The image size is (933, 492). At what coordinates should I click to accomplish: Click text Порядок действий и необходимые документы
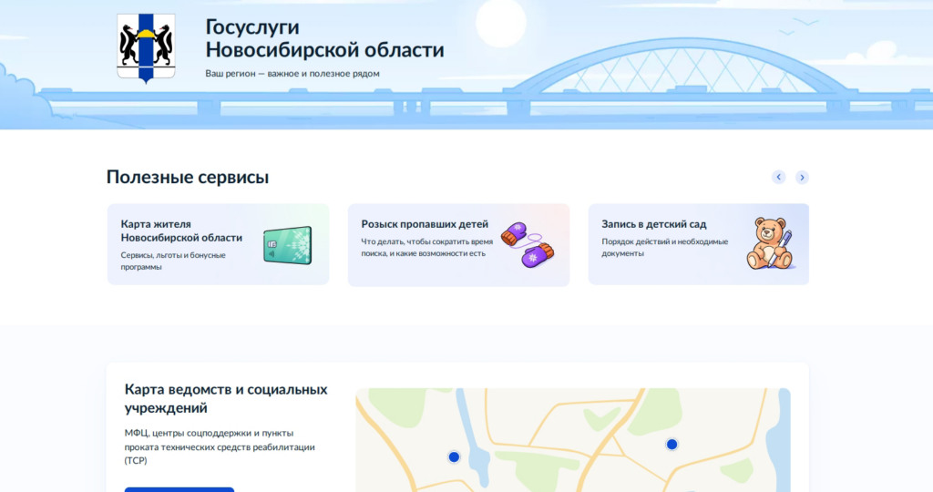click(x=664, y=248)
